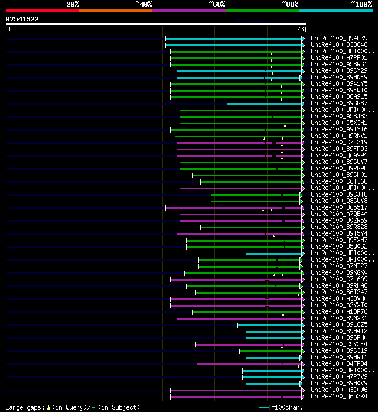
Task: Click UniRef100_A9TYI6 in the hit list
Action: tap(339, 129)
